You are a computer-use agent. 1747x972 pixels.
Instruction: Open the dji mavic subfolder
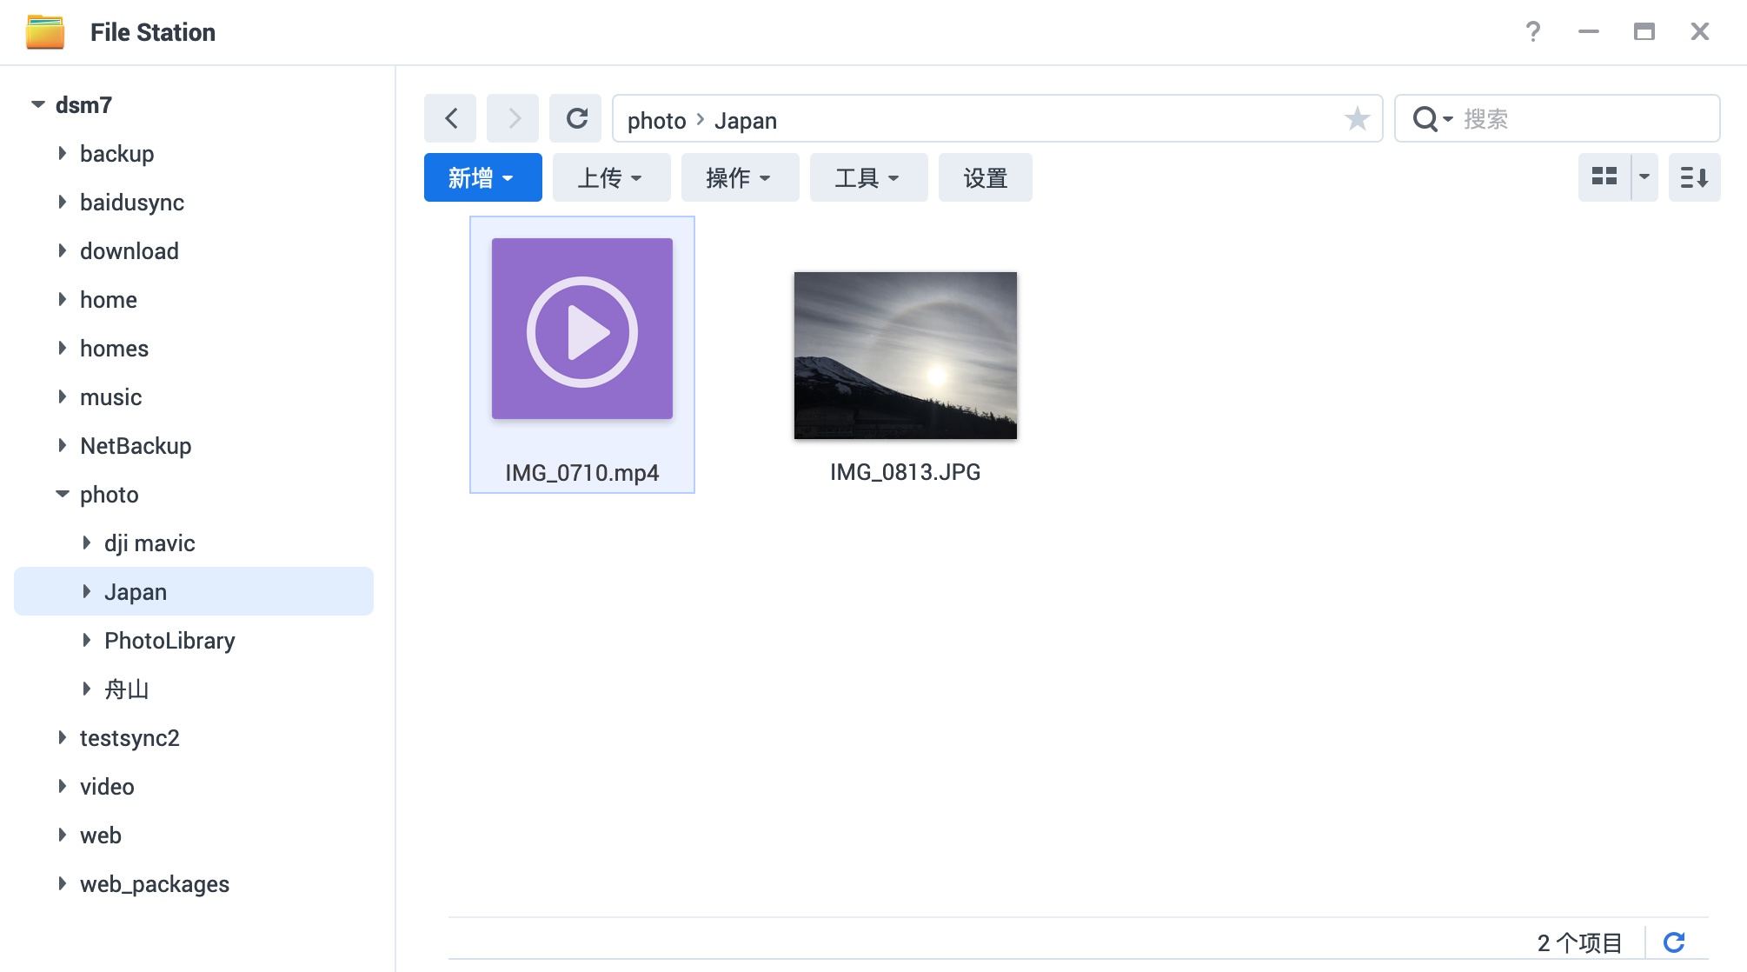(x=149, y=543)
